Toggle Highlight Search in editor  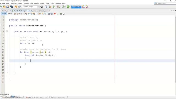[34, 14]
